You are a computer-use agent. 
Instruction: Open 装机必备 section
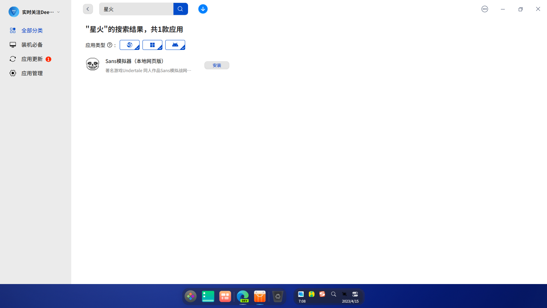pos(32,45)
